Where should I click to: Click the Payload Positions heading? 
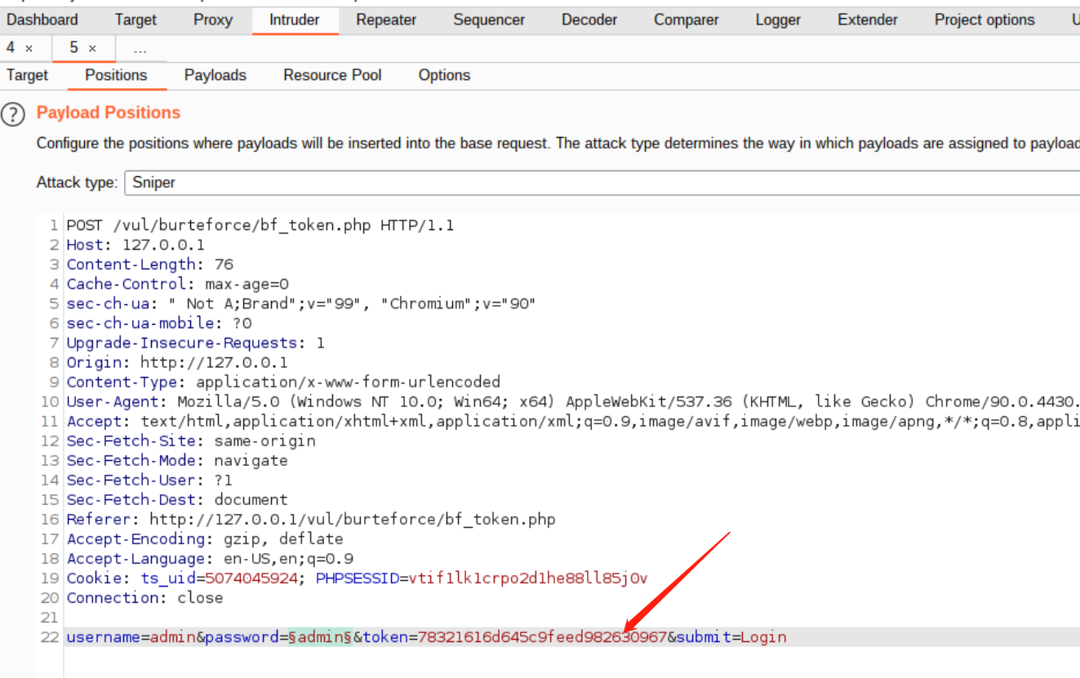coord(109,113)
